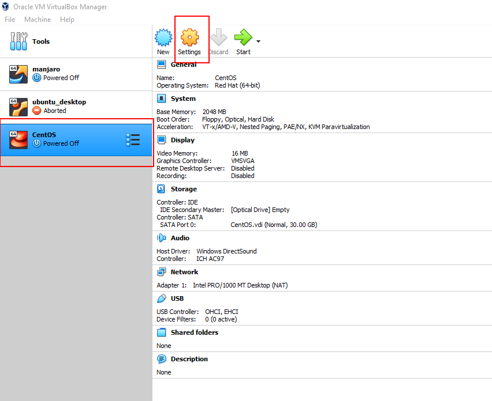Select the ubuntu_desktop machine name
This screenshot has height=401, width=492.
click(59, 102)
